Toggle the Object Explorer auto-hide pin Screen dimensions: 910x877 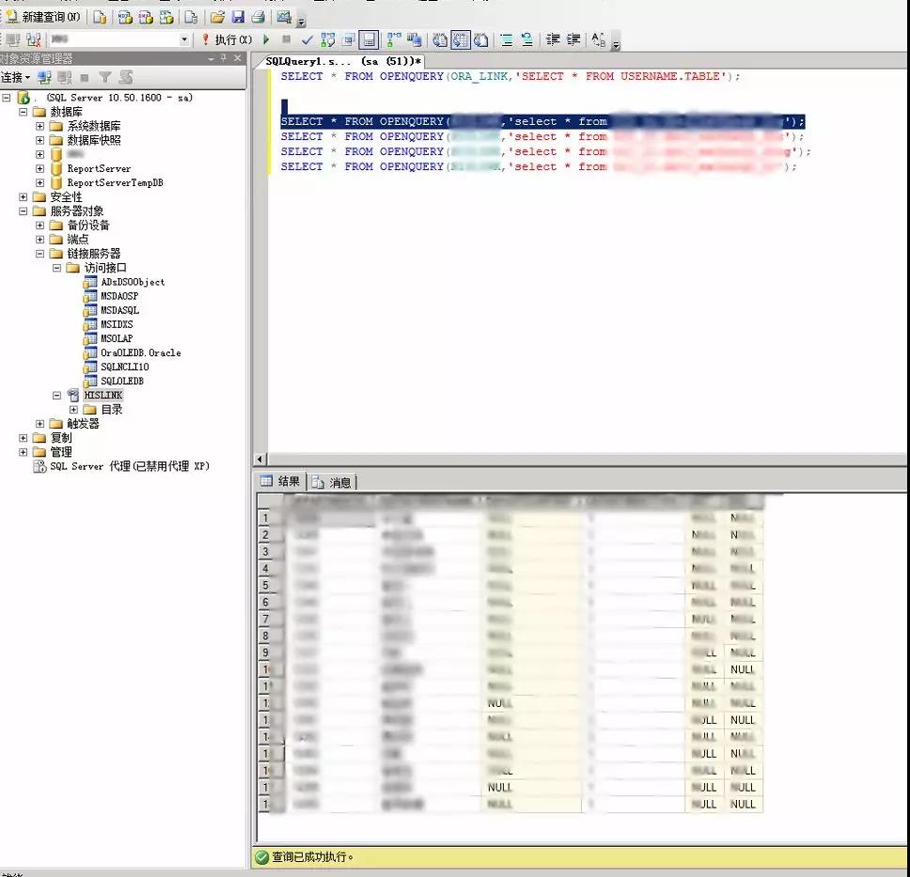[x=223, y=57]
